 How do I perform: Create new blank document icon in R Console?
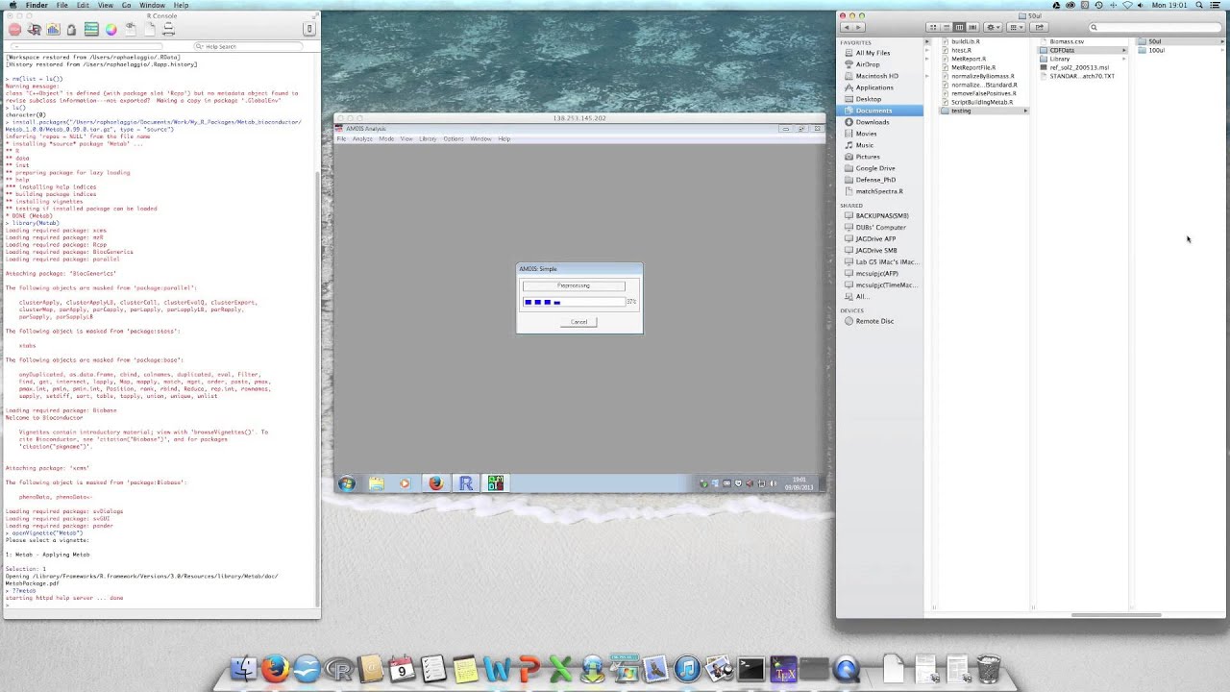pyautogui.click(x=150, y=30)
